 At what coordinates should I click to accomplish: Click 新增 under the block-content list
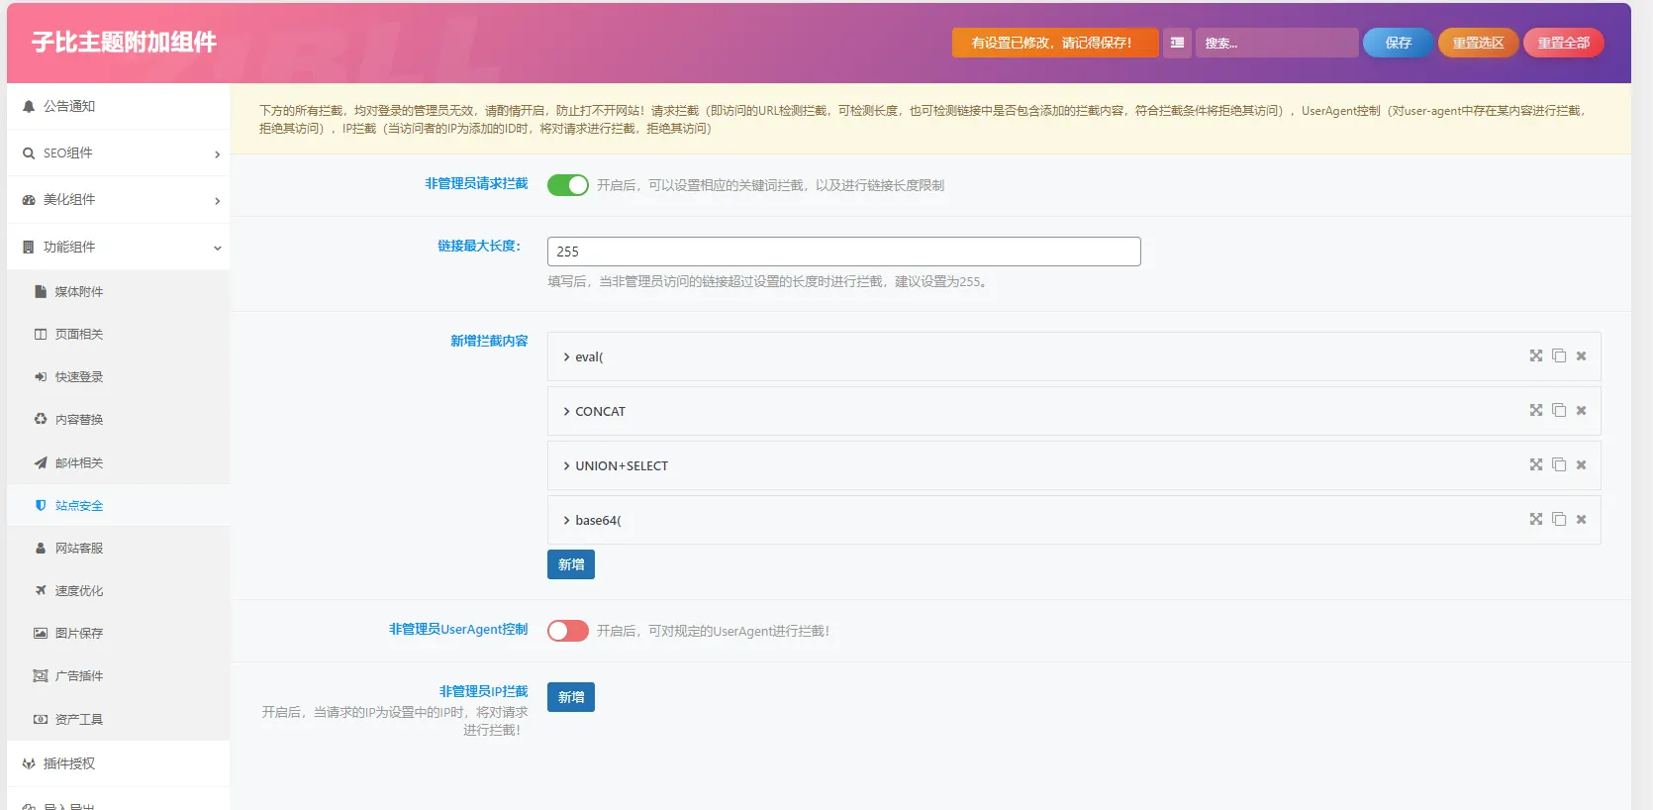[x=571, y=564]
